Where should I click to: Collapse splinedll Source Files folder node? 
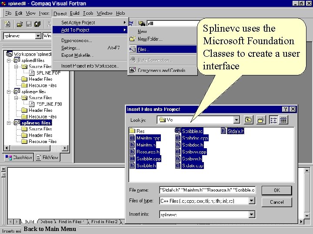[16, 66]
